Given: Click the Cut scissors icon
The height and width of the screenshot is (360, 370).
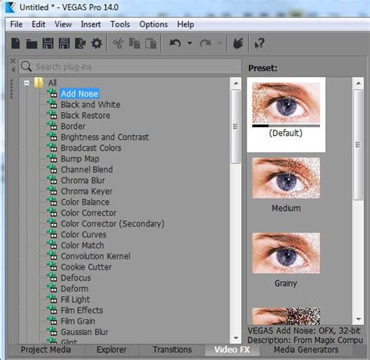Looking at the screenshot, I should point(118,43).
